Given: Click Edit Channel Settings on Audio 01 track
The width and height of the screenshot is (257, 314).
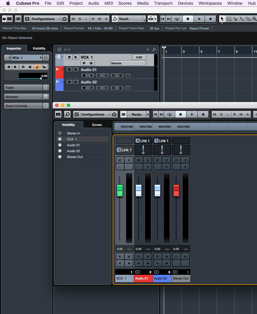Looking at the screenshot, I should tap(99, 75).
